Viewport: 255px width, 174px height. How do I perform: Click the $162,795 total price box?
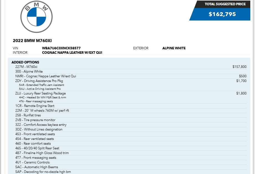point(222,14)
